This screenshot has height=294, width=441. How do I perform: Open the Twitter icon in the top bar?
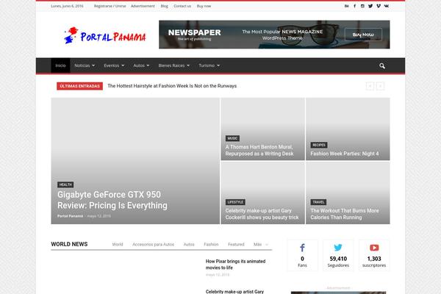(x=370, y=6)
